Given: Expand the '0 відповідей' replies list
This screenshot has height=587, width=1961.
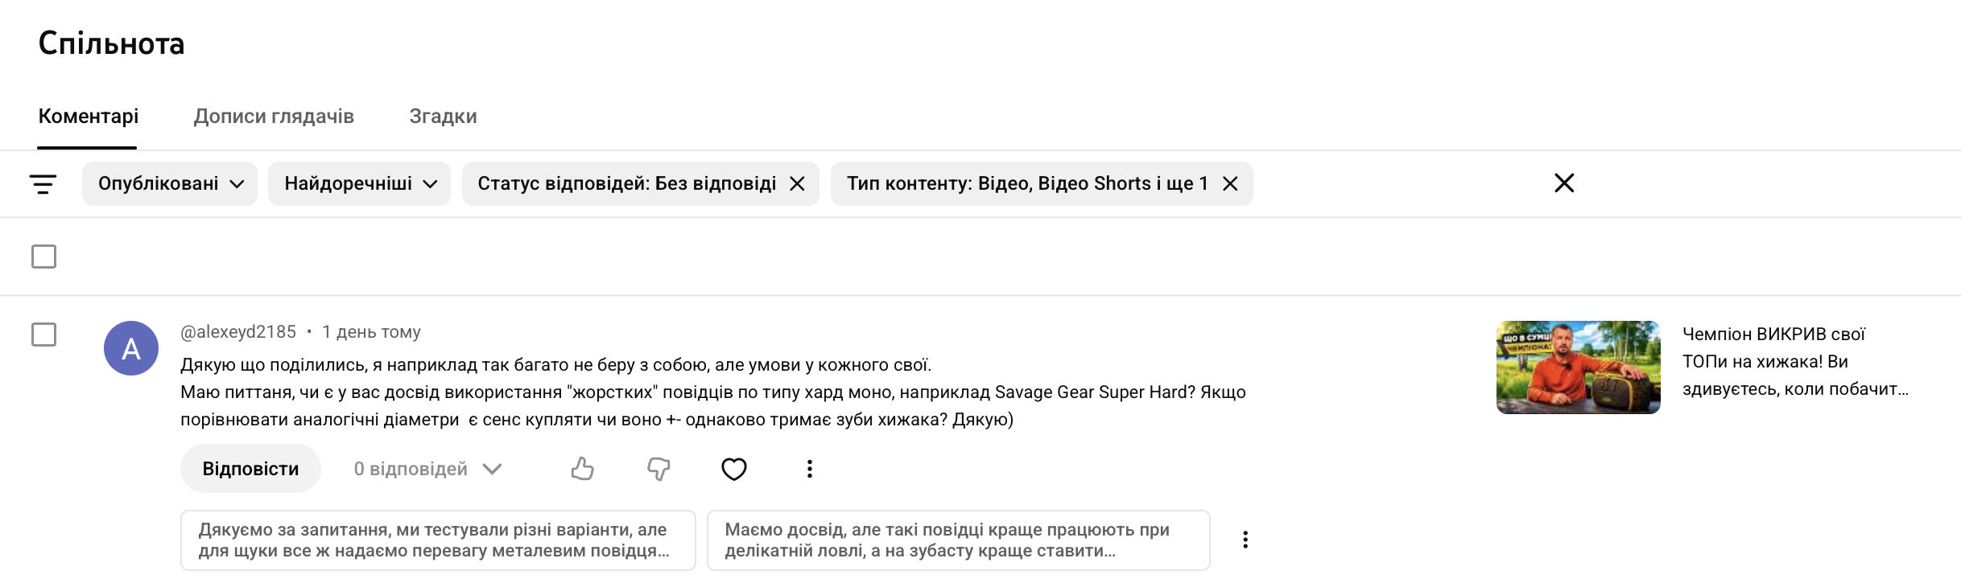Looking at the screenshot, I should 427,469.
